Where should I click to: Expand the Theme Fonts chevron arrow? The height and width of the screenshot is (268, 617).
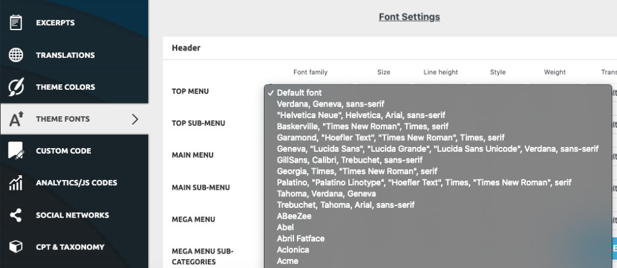coord(135,119)
